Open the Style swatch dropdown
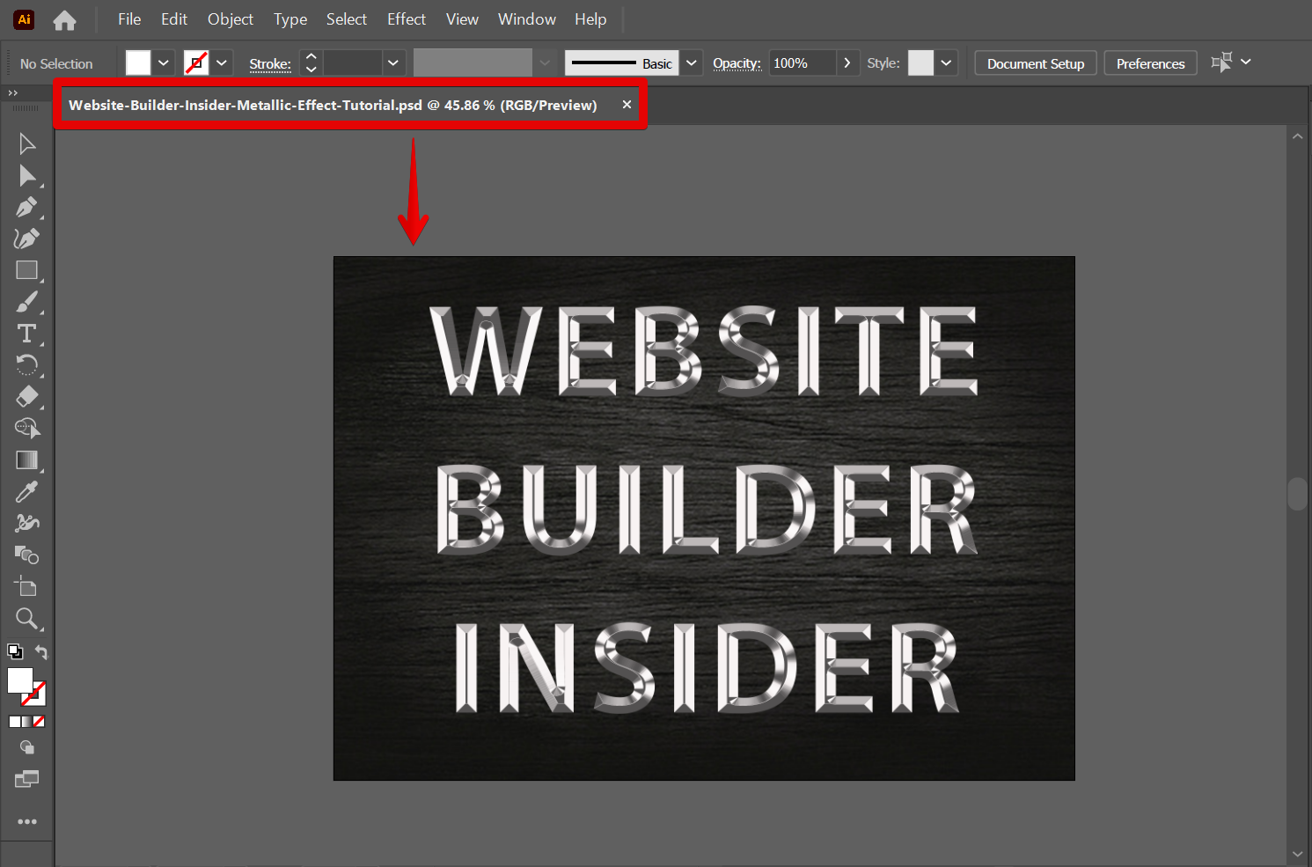The width and height of the screenshot is (1312, 867). coord(946,63)
